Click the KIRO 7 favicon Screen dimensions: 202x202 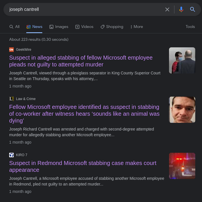click(x=11, y=155)
